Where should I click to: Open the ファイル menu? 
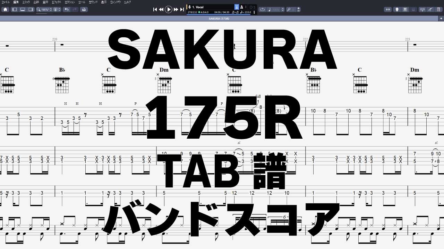coord(6,2)
